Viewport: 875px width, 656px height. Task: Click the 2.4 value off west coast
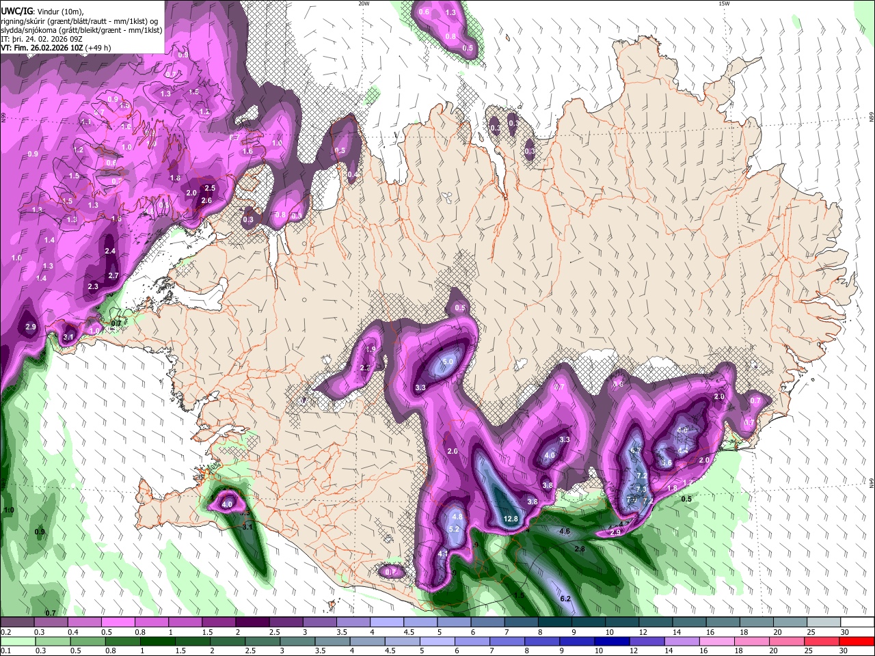[110, 251]
